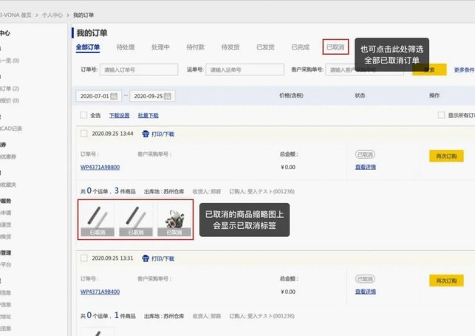Go to 个人中心 breadcrumb
This screenshot has height=336, width=475.
tap(52, 15)
